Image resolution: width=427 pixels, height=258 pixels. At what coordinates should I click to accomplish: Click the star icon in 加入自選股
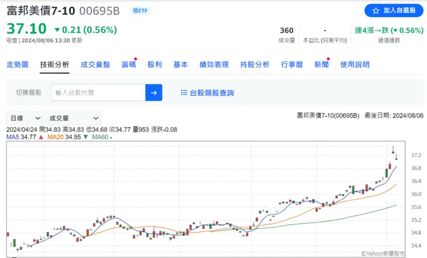click(x=376, y=10)
